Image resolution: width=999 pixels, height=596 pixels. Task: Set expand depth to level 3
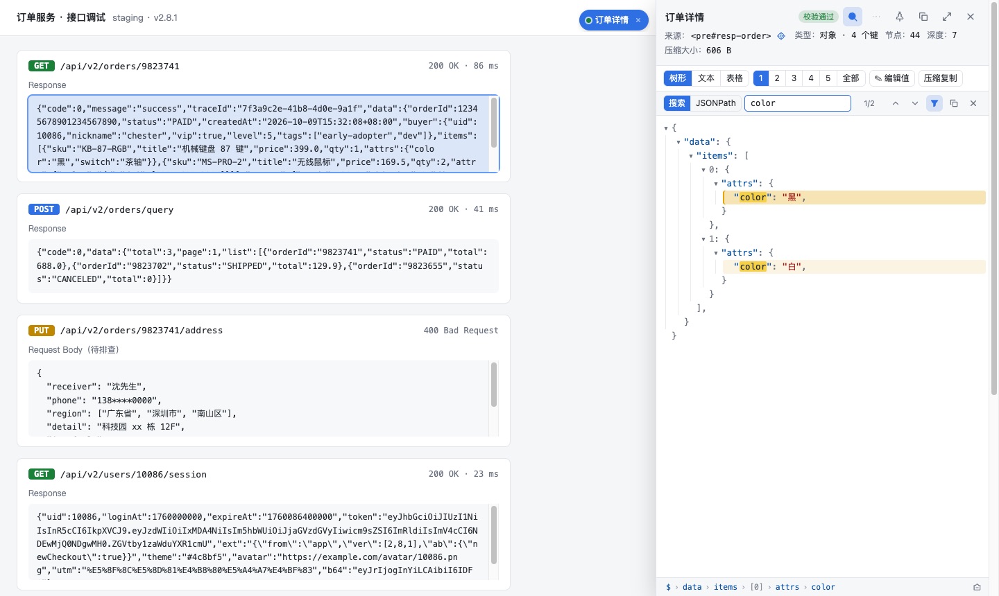point(794,78)
